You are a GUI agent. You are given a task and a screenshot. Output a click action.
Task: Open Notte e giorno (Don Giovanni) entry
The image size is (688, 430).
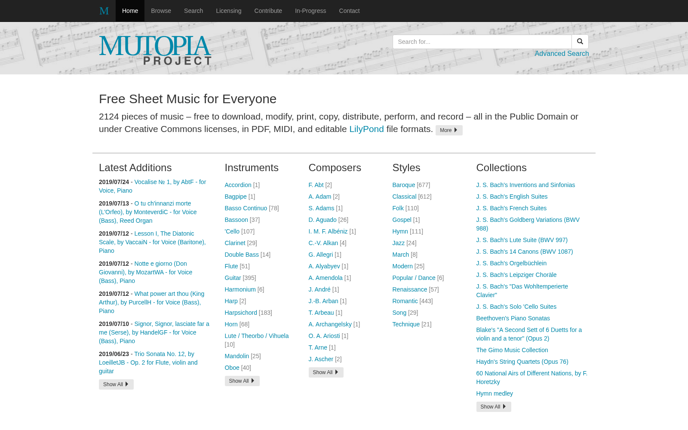(x=146, y=272)
